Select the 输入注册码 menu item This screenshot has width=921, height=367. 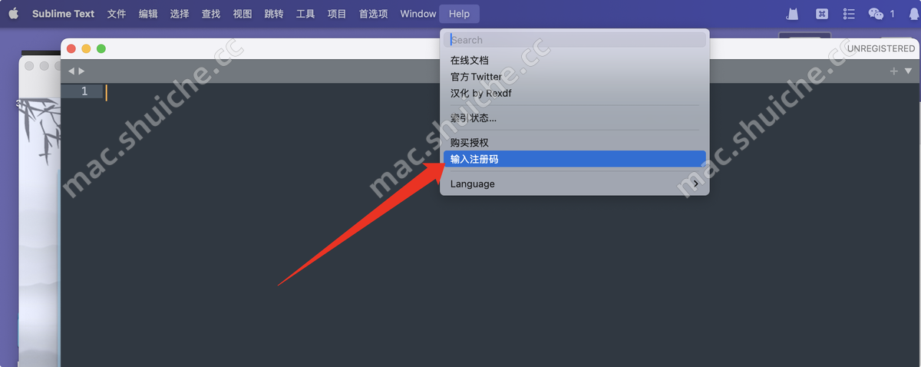click(574, 159)
